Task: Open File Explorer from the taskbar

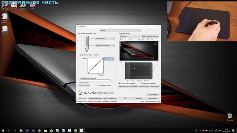Action: (x=21, y=130)
